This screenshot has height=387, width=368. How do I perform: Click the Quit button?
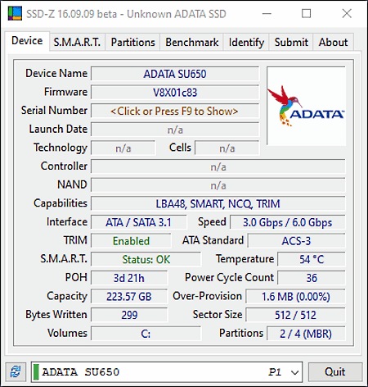click(335, 371)
